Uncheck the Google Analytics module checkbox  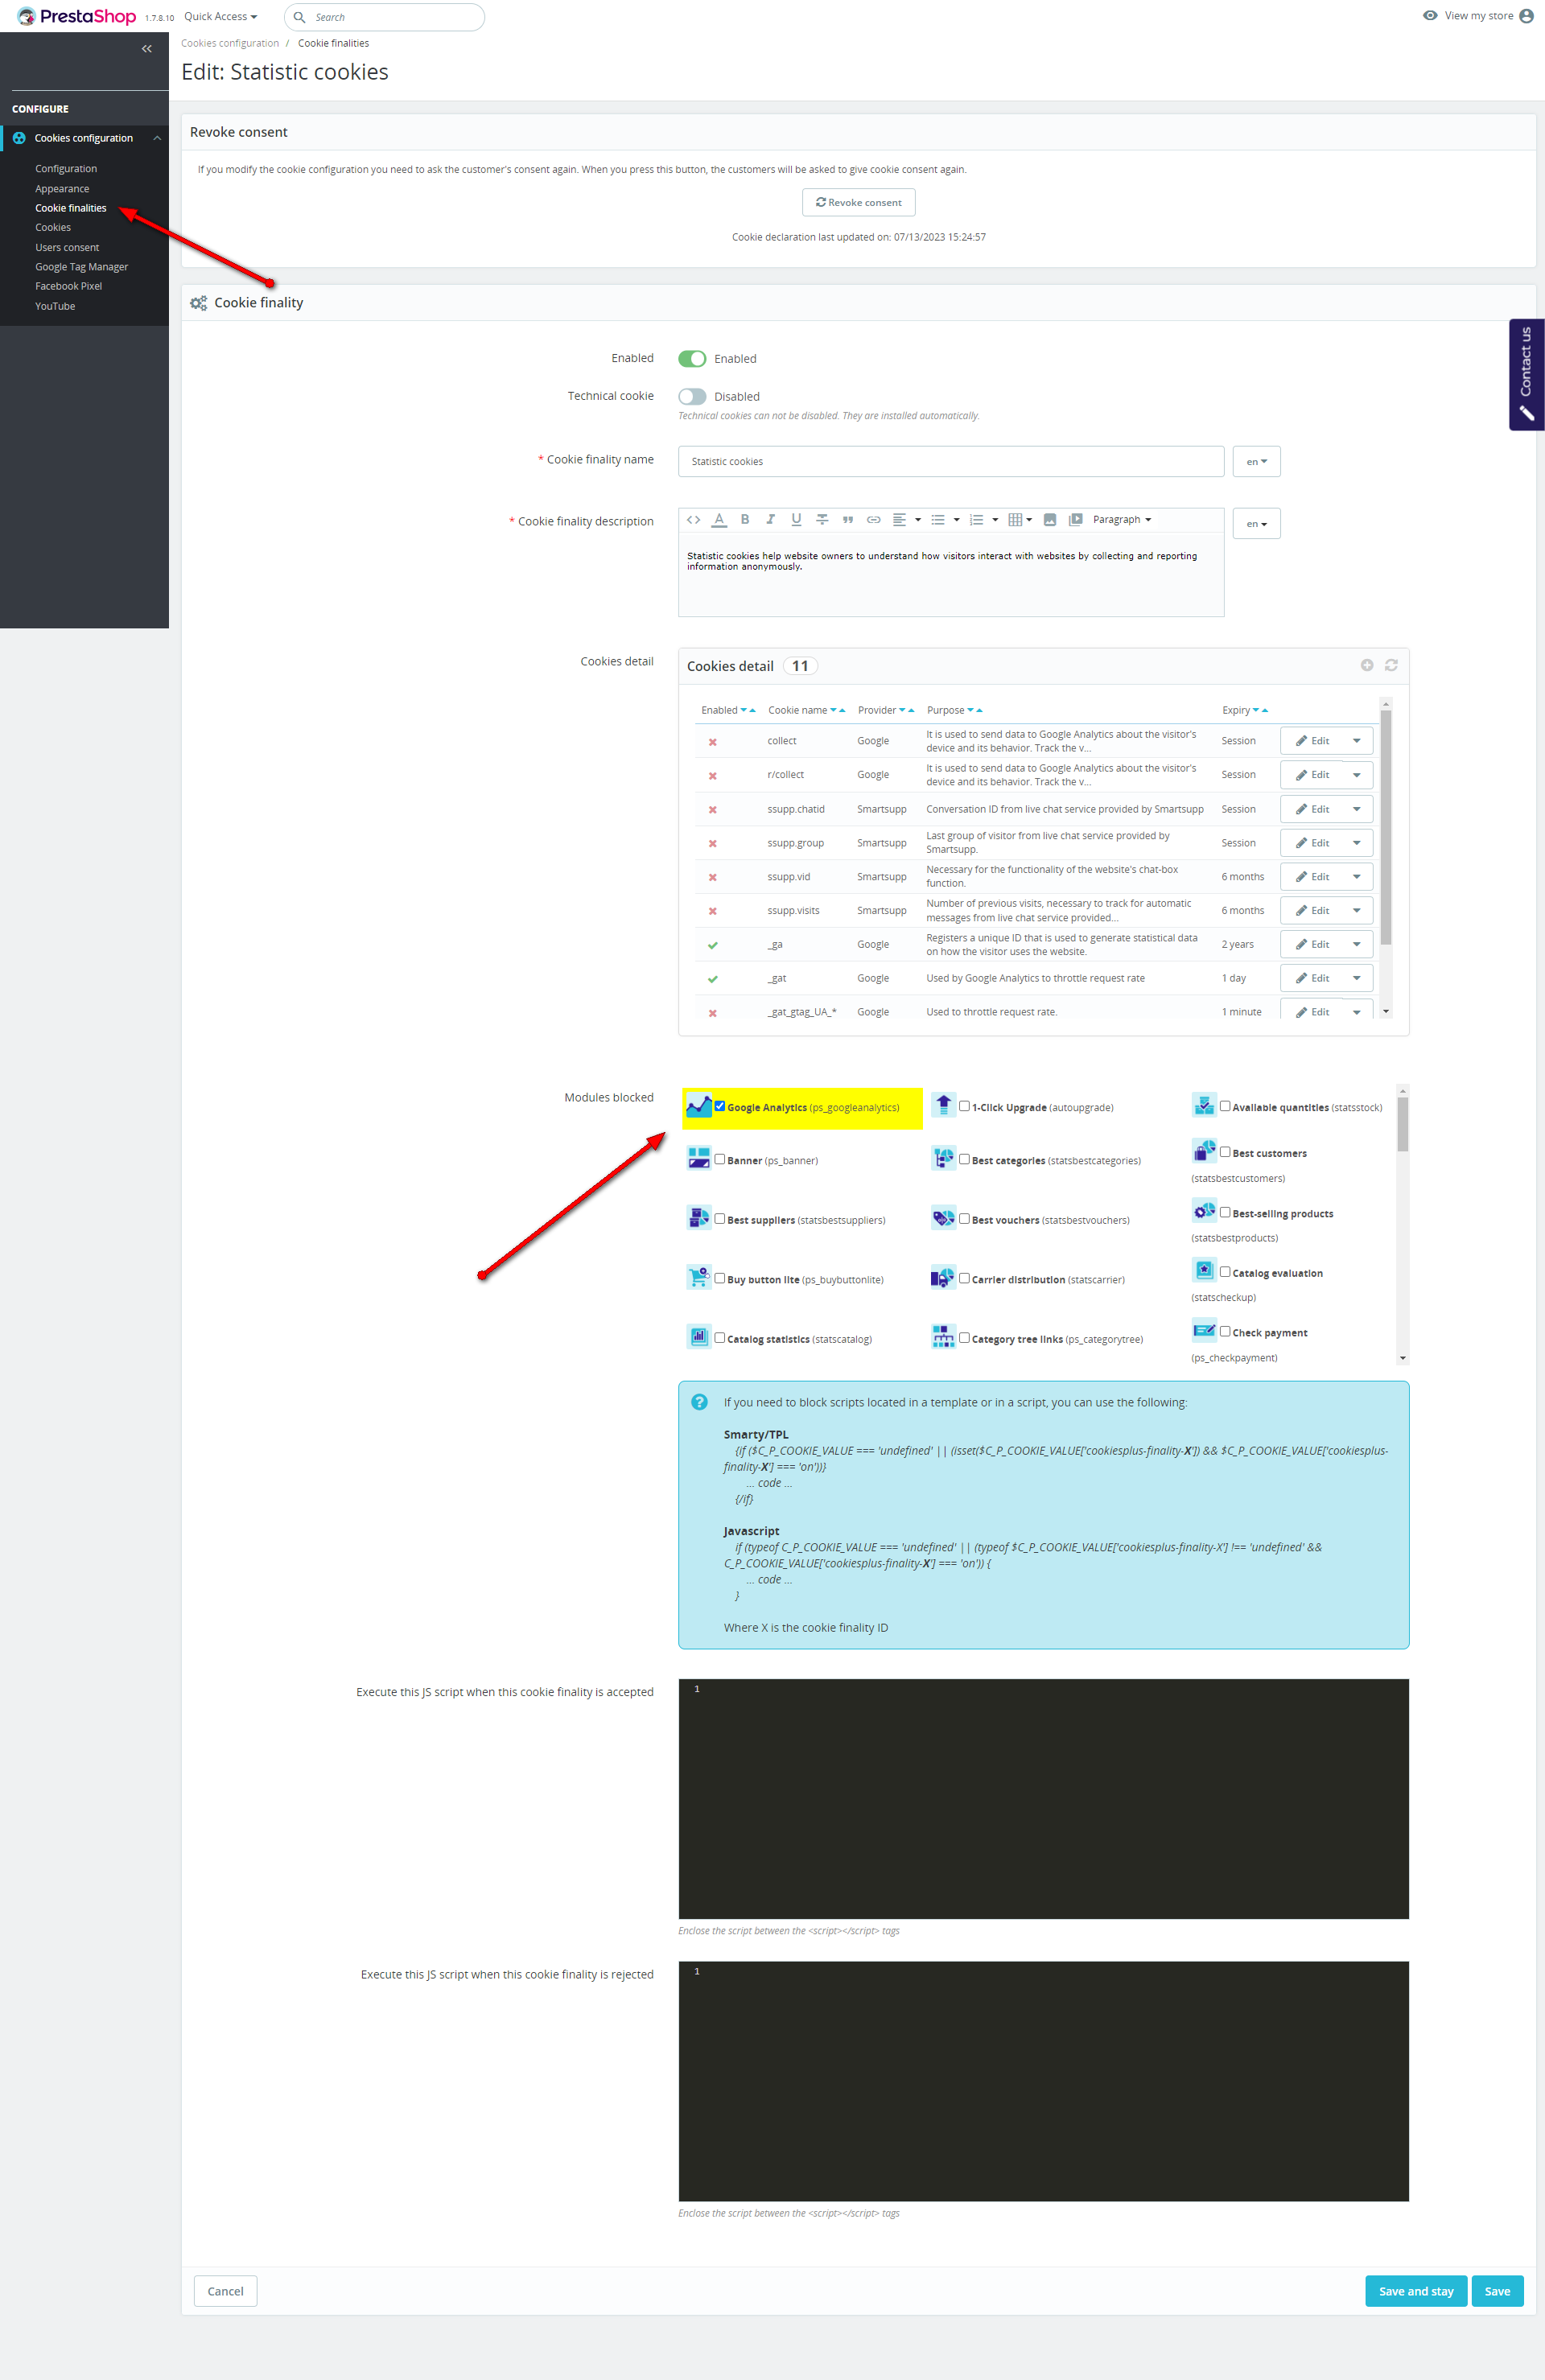click(720, 1106)
